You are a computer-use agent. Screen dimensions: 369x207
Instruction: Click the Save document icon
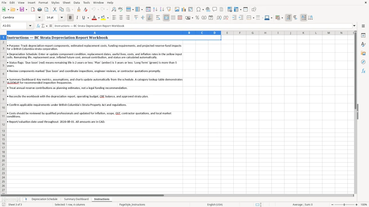tap(22, 10)
